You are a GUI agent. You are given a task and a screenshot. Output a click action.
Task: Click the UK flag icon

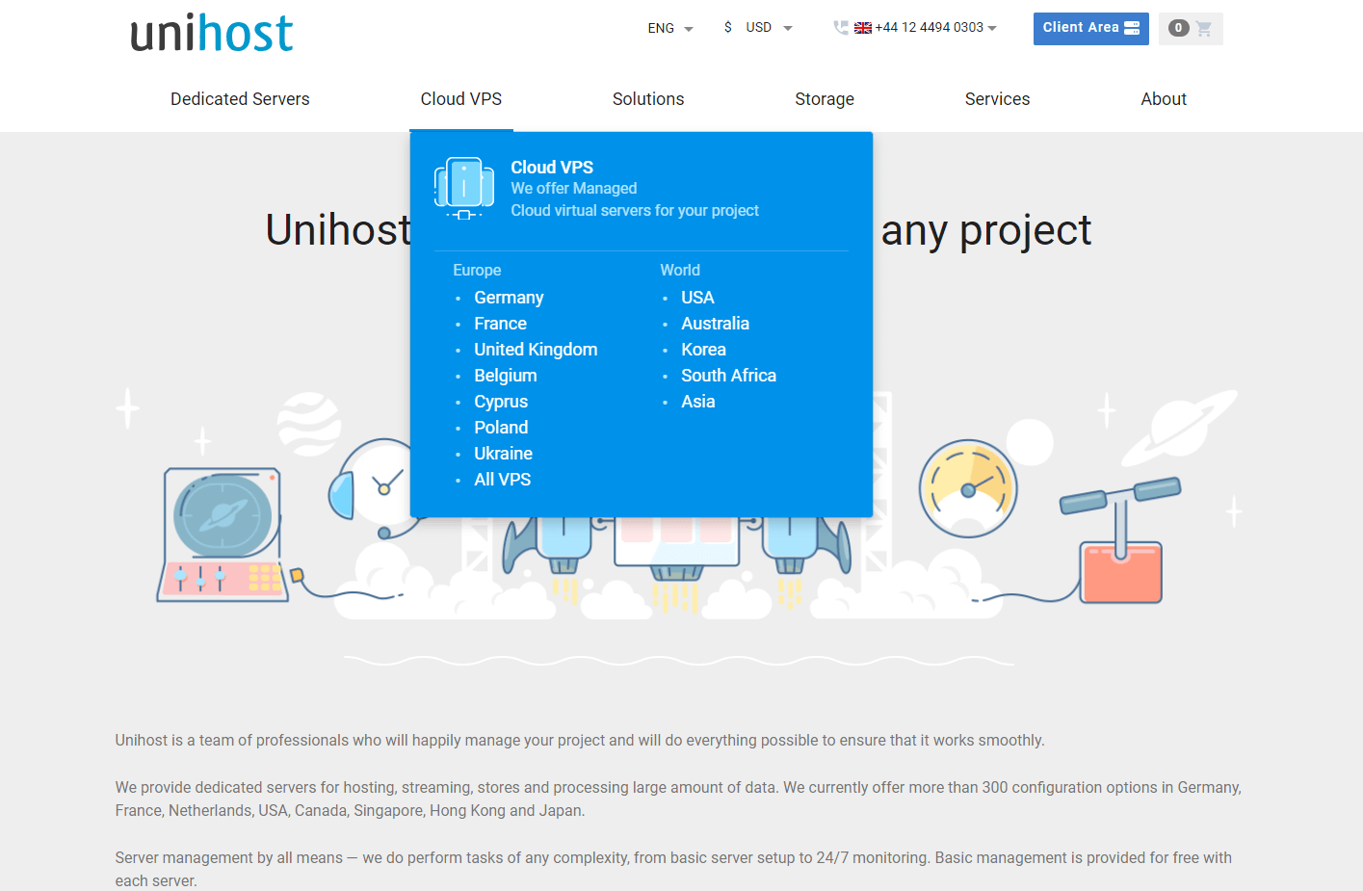click(x=863, y=28)
